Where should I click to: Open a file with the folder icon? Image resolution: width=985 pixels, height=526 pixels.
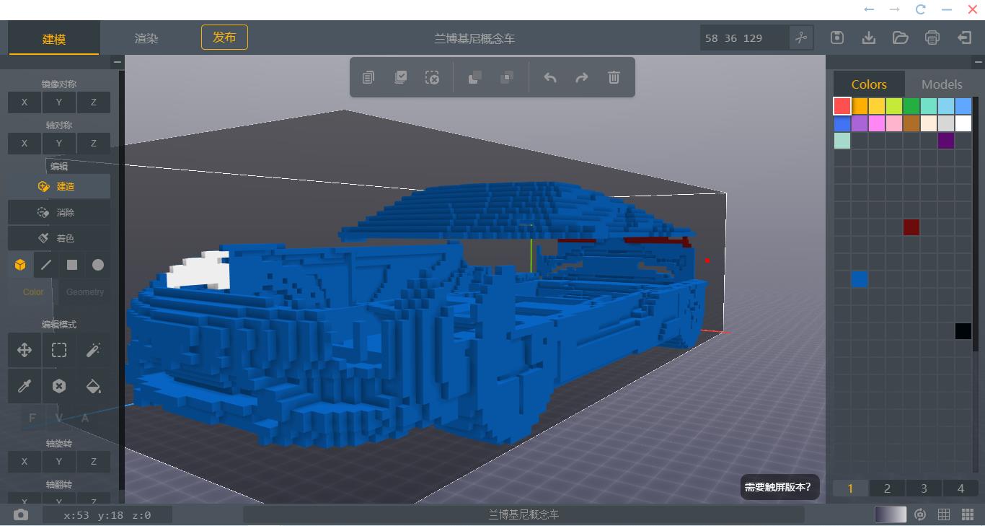(x=901, y=38)
